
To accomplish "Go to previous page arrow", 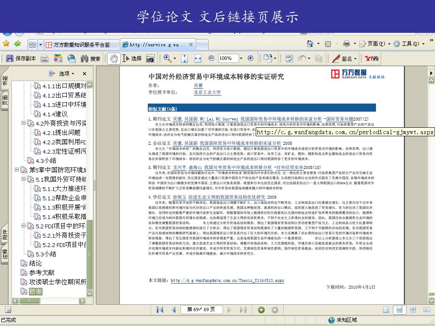I will [174, 309].
